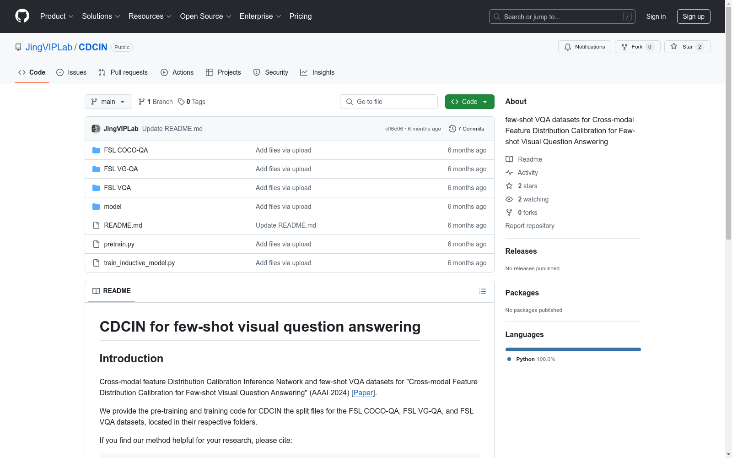The image size is (732, 458).
Task: Click the Packages heading link
Action: tap(522, 293)
